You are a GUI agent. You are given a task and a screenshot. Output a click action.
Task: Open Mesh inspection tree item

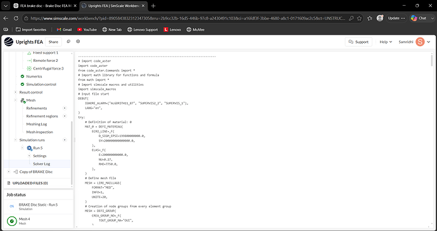39,132
